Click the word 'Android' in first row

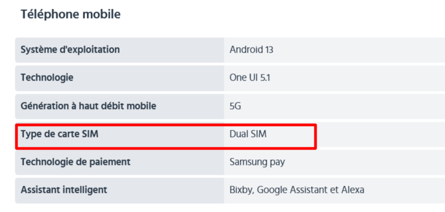pos(246,50)
